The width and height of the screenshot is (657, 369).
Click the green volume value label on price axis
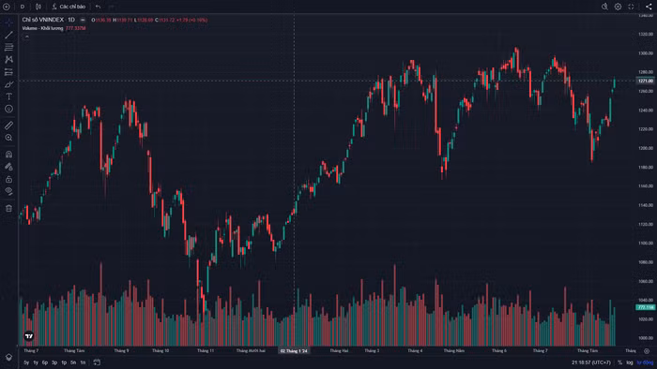(646, 307)
